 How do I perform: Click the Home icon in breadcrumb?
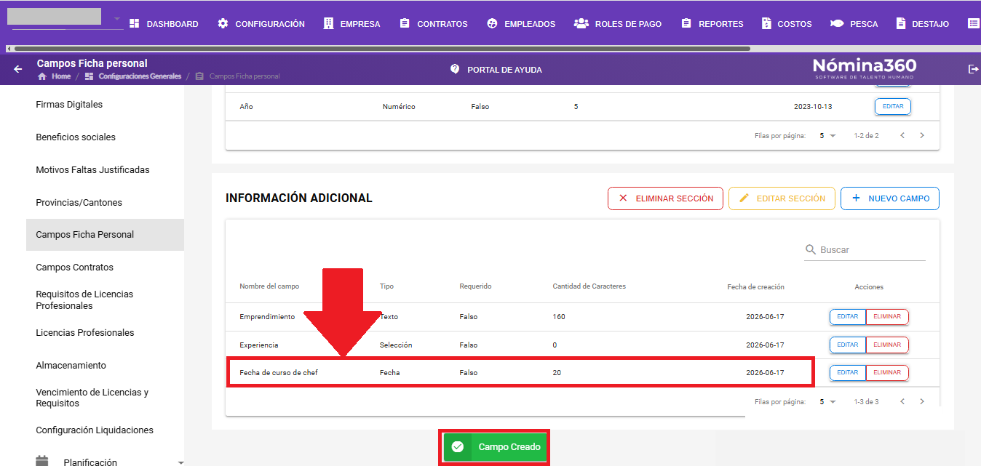[42, 76]
